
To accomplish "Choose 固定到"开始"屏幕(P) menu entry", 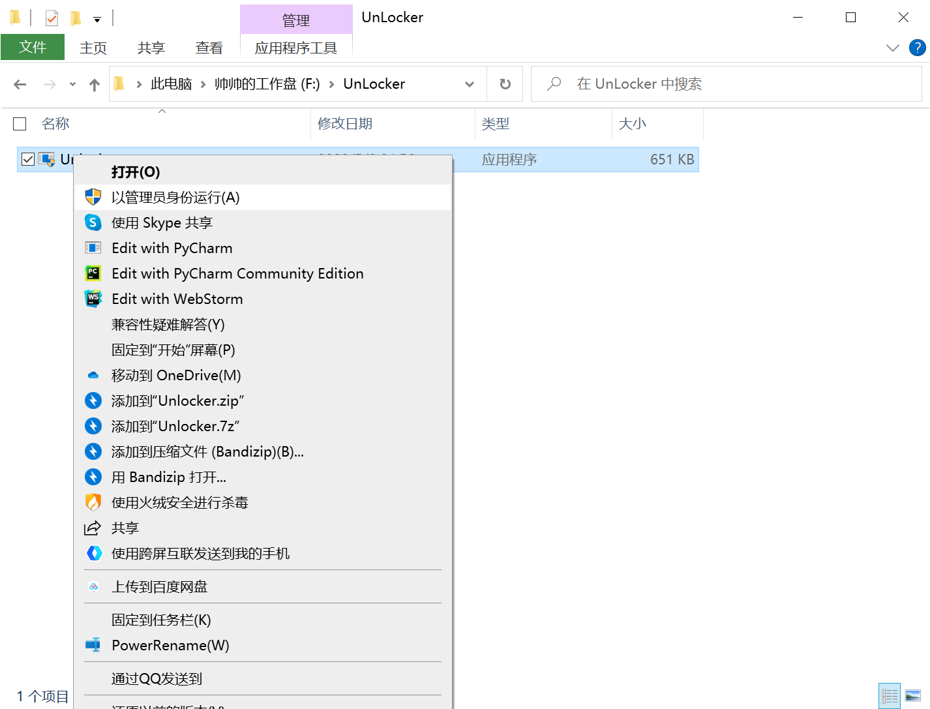I will tap(263, 350).
